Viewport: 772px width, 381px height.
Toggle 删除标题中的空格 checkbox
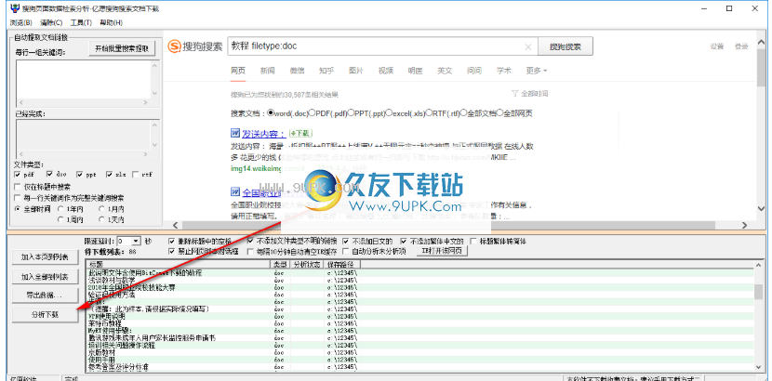click(172, 242)
